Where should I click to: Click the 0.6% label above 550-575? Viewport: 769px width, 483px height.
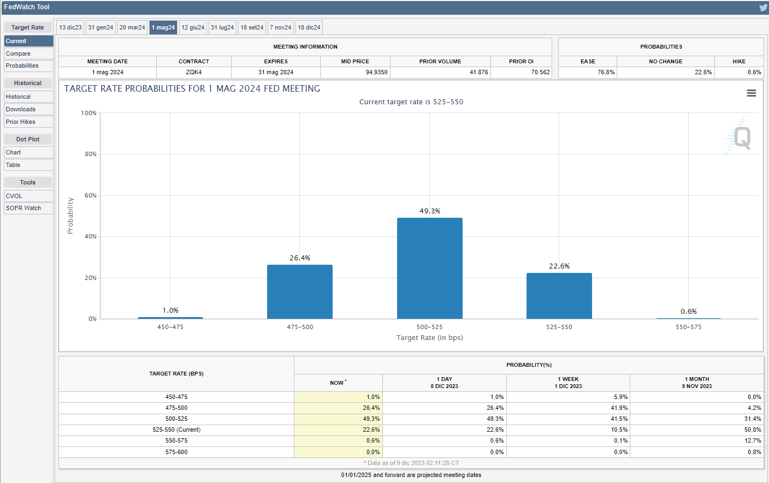(689, 311)
